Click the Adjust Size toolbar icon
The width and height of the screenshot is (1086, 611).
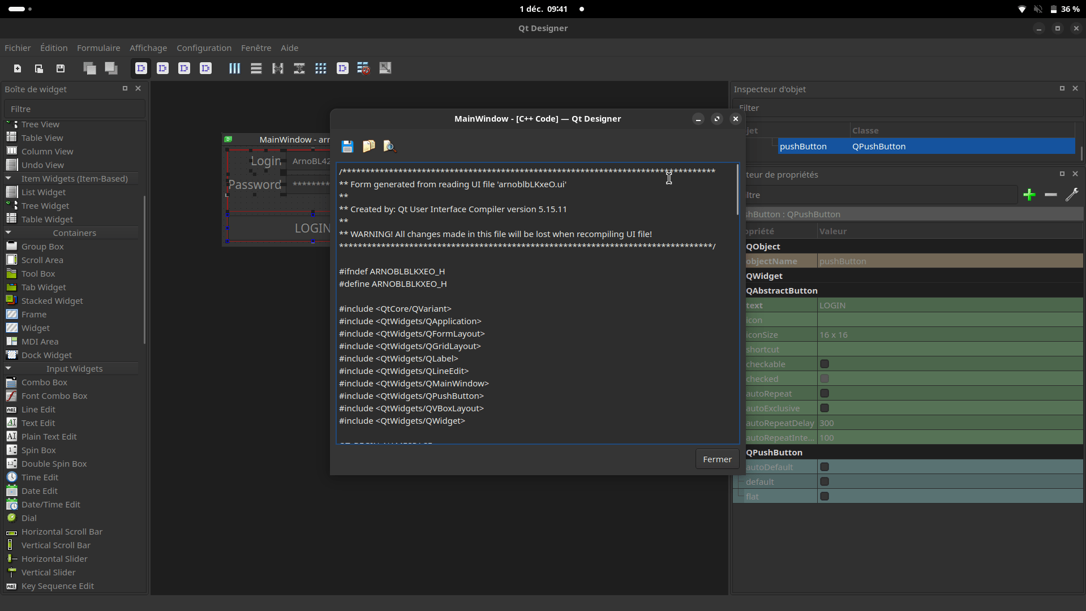pyautogui.click(x=385, y=68)
